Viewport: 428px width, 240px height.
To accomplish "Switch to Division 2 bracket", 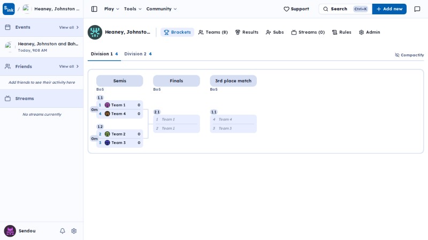I will click(x=138, y=54).
